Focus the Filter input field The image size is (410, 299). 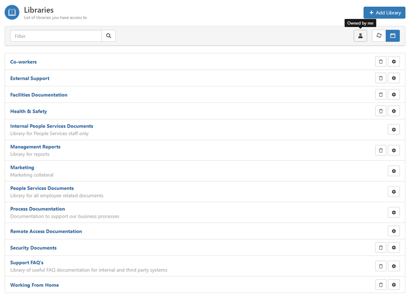click(56, 36)
